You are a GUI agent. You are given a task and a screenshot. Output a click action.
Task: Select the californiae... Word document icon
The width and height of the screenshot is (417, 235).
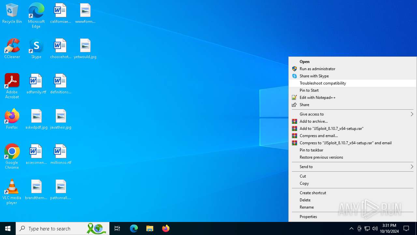pos(61,14)
